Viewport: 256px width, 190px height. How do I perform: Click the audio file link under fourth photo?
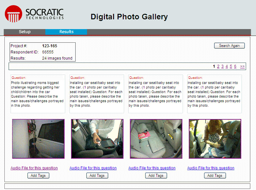click(x=211, y=168)
